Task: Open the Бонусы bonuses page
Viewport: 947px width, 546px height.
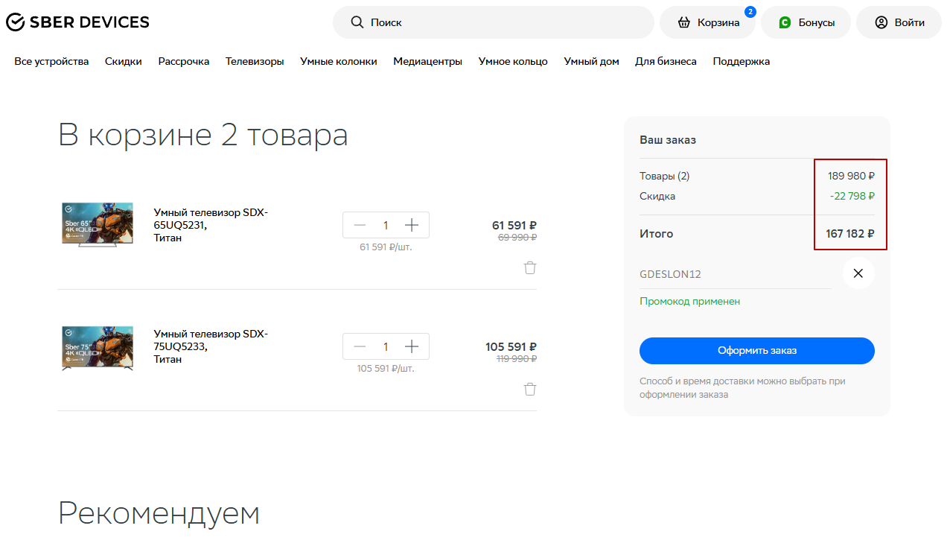Action: [806, 22]
